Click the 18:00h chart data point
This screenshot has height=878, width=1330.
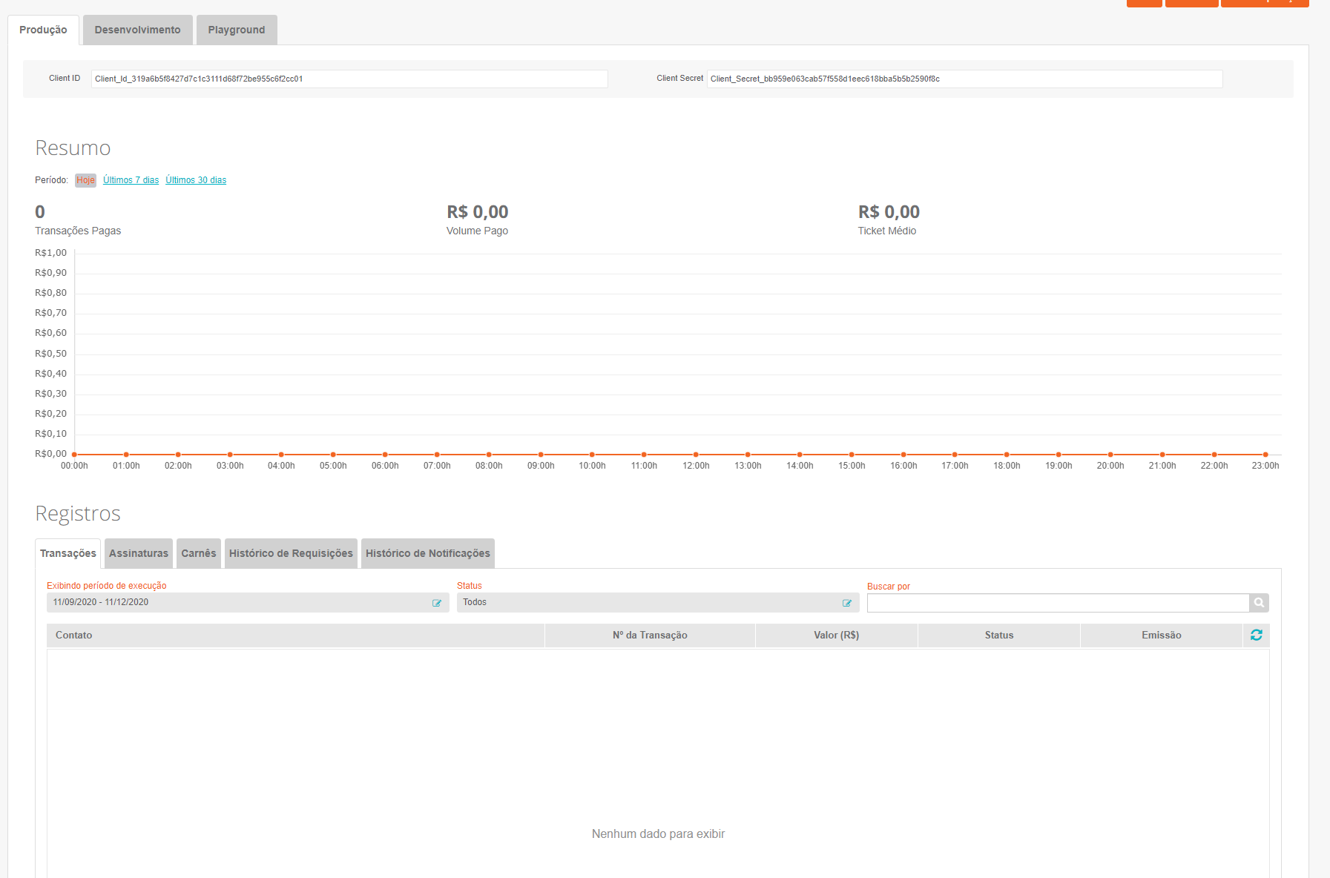1007,455
